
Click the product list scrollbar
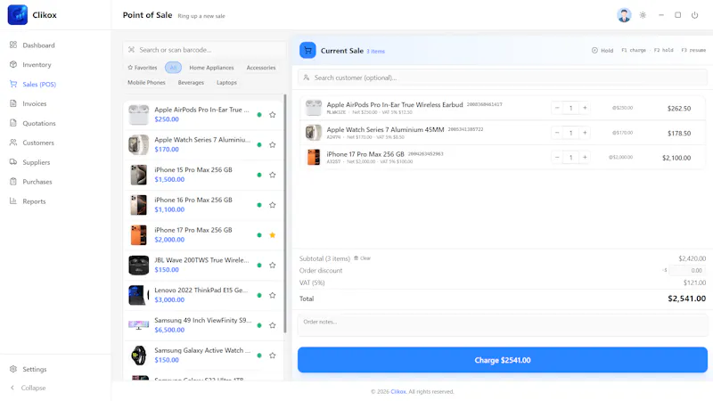[x=285, y=214]
